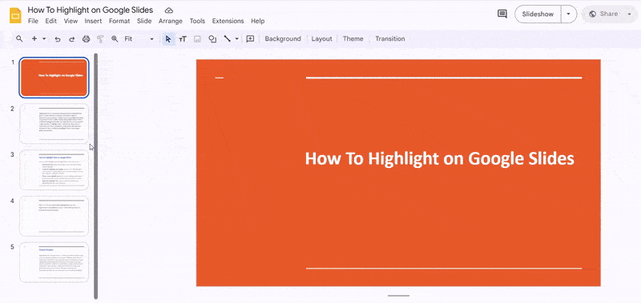Select slide 5 thumbnail
Image resolution: width=641 pixels, height=303 pixels.
point(54,261)
